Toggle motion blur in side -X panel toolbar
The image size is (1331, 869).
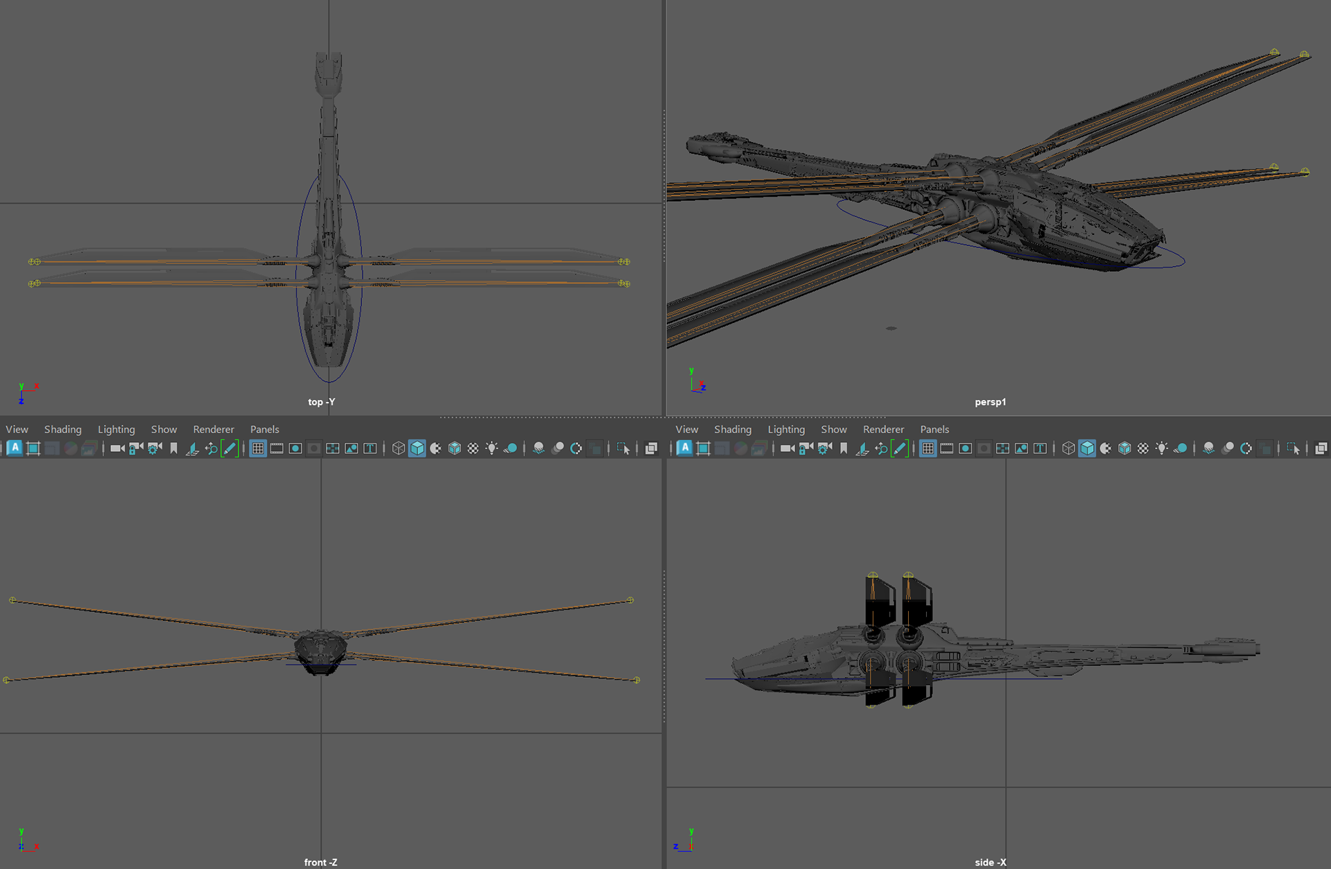1228,448
